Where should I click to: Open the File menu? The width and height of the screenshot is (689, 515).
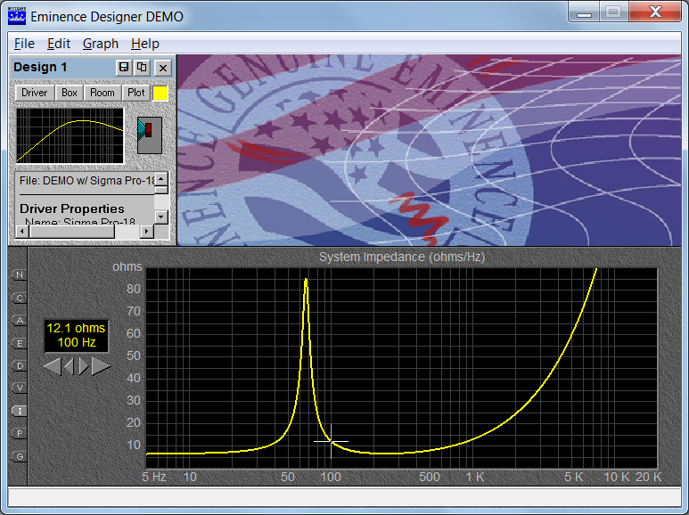tap(24, 44)
